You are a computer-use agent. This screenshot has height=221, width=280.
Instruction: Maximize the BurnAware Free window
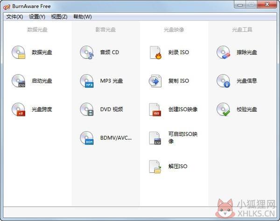tap(252, 5)
